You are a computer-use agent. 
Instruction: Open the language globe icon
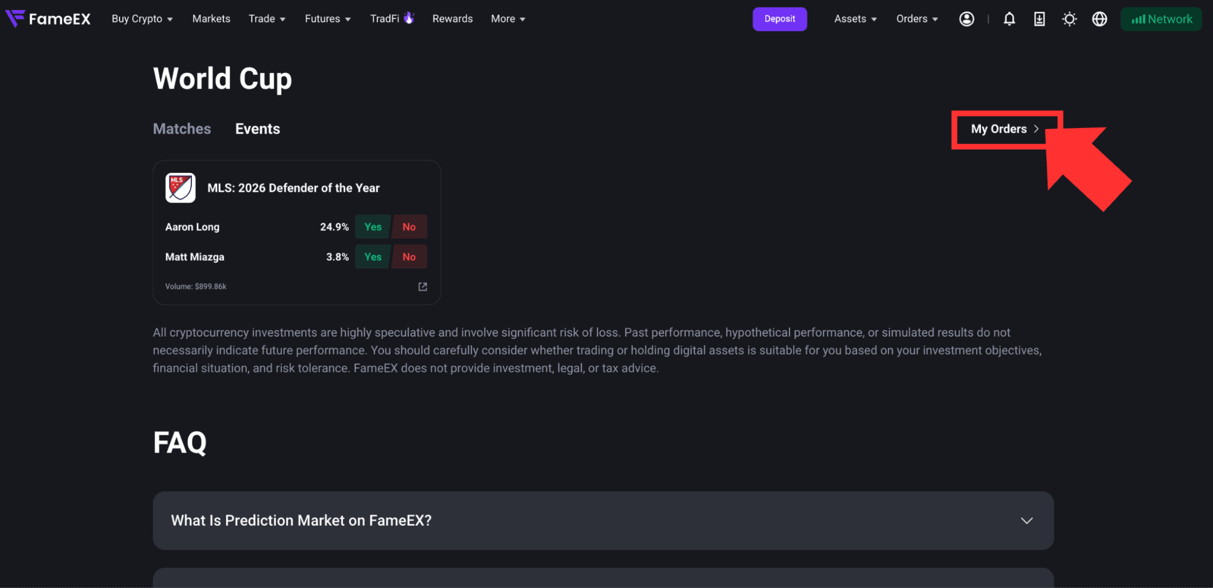1100,19
